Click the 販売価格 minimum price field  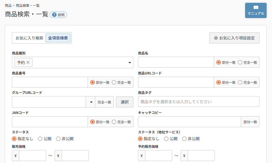(x=33, y=156)
